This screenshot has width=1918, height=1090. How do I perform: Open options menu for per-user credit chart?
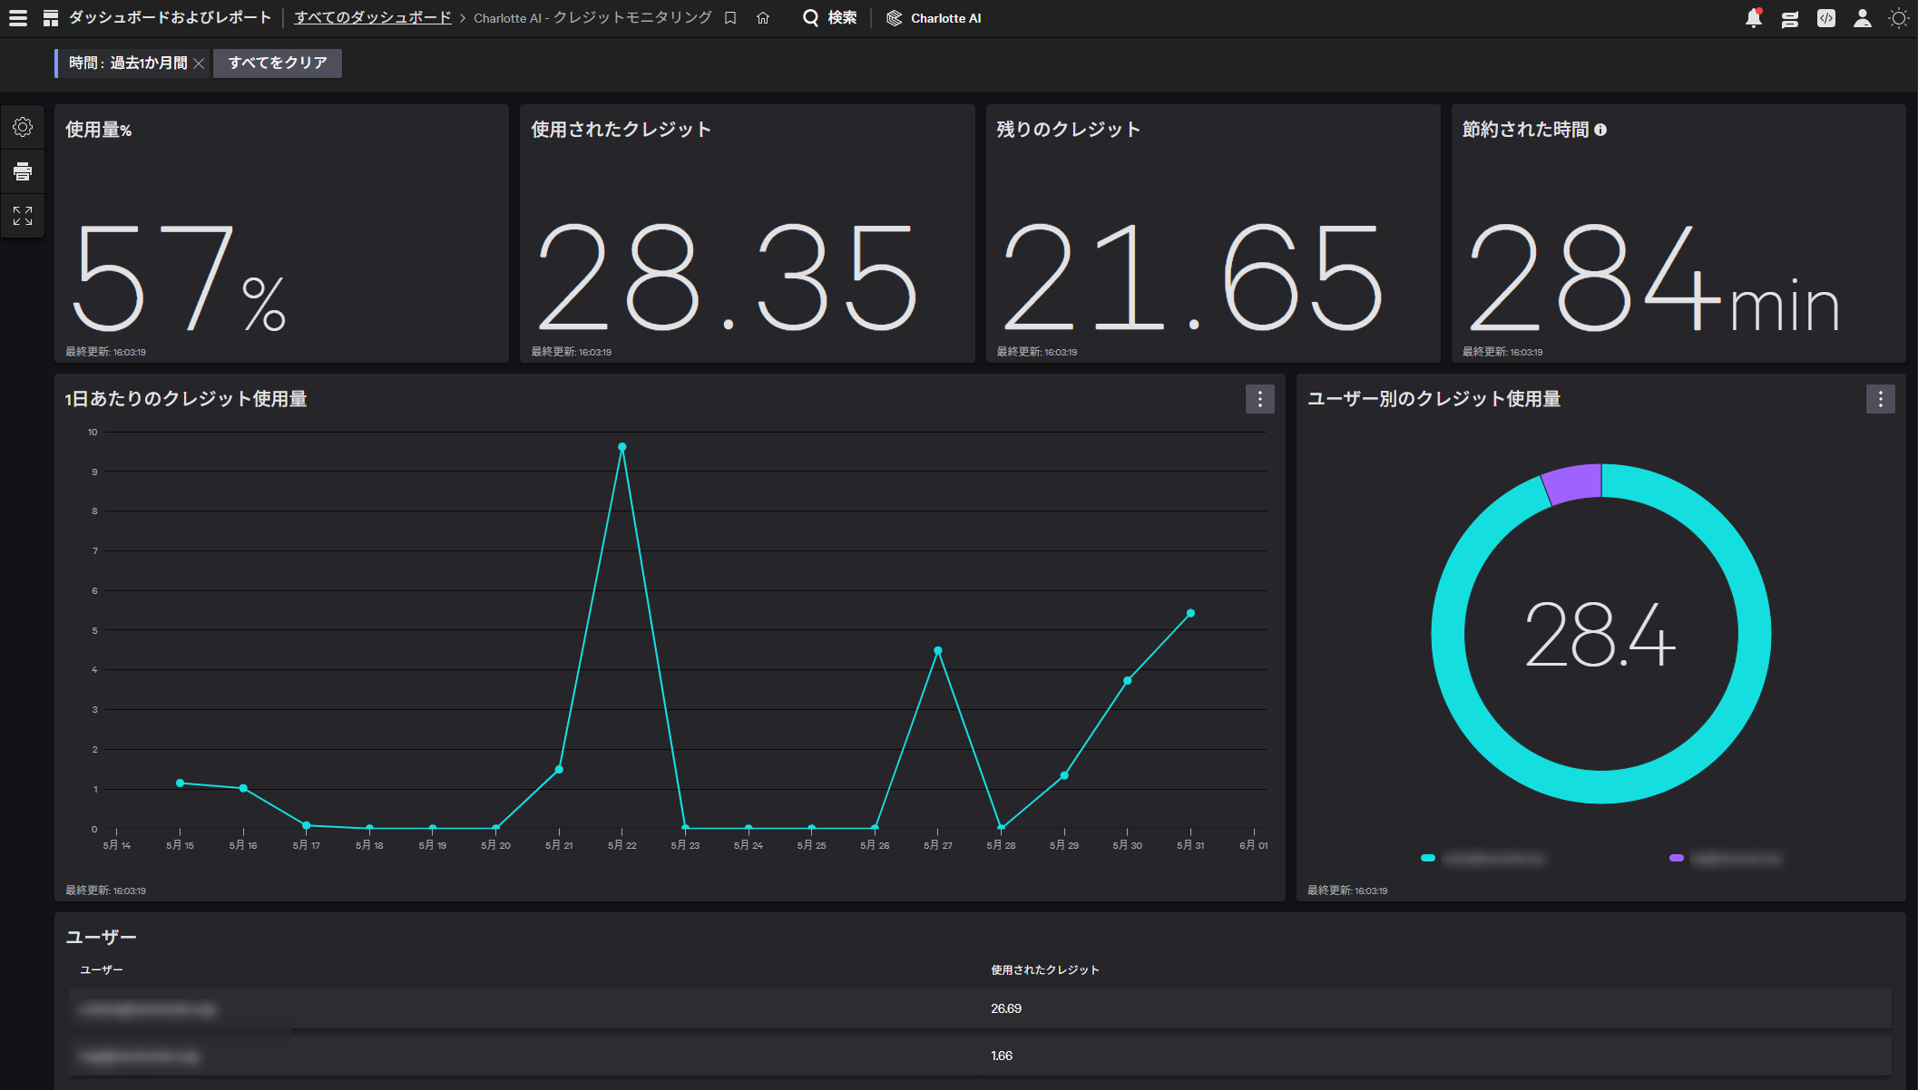(1880, 399)
